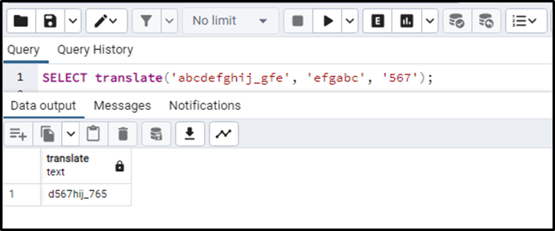Execute the query with the play button
The image size is (555, 231).
tap(327, 21)
